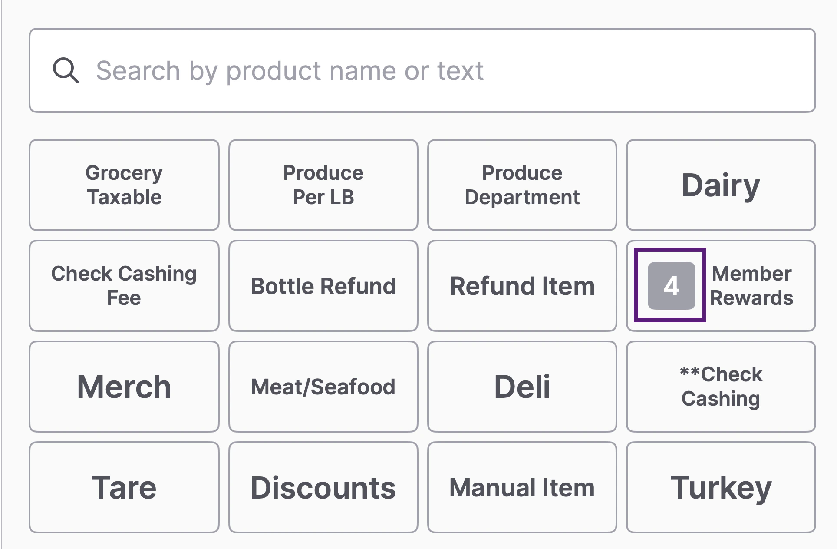Select the Refund Item button
Screen dimensions: 837x549
(522, 286)
